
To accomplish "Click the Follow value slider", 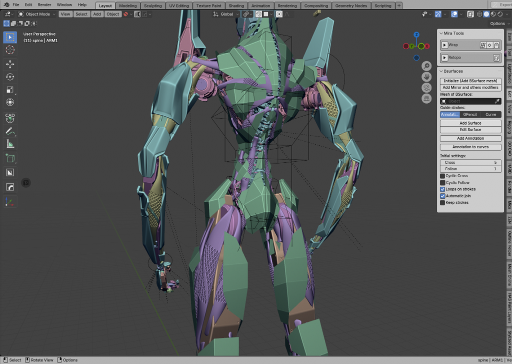I will coord(470,169).
